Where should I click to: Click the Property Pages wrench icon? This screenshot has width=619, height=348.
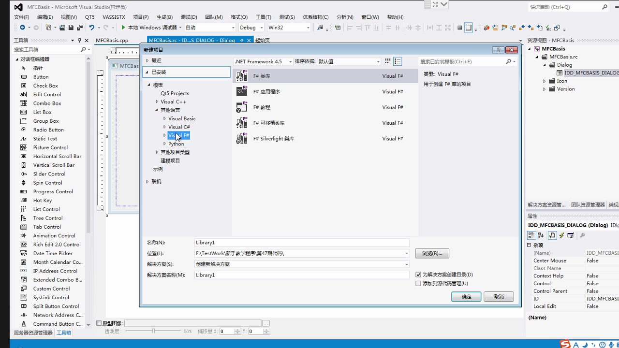coord(582,235)
